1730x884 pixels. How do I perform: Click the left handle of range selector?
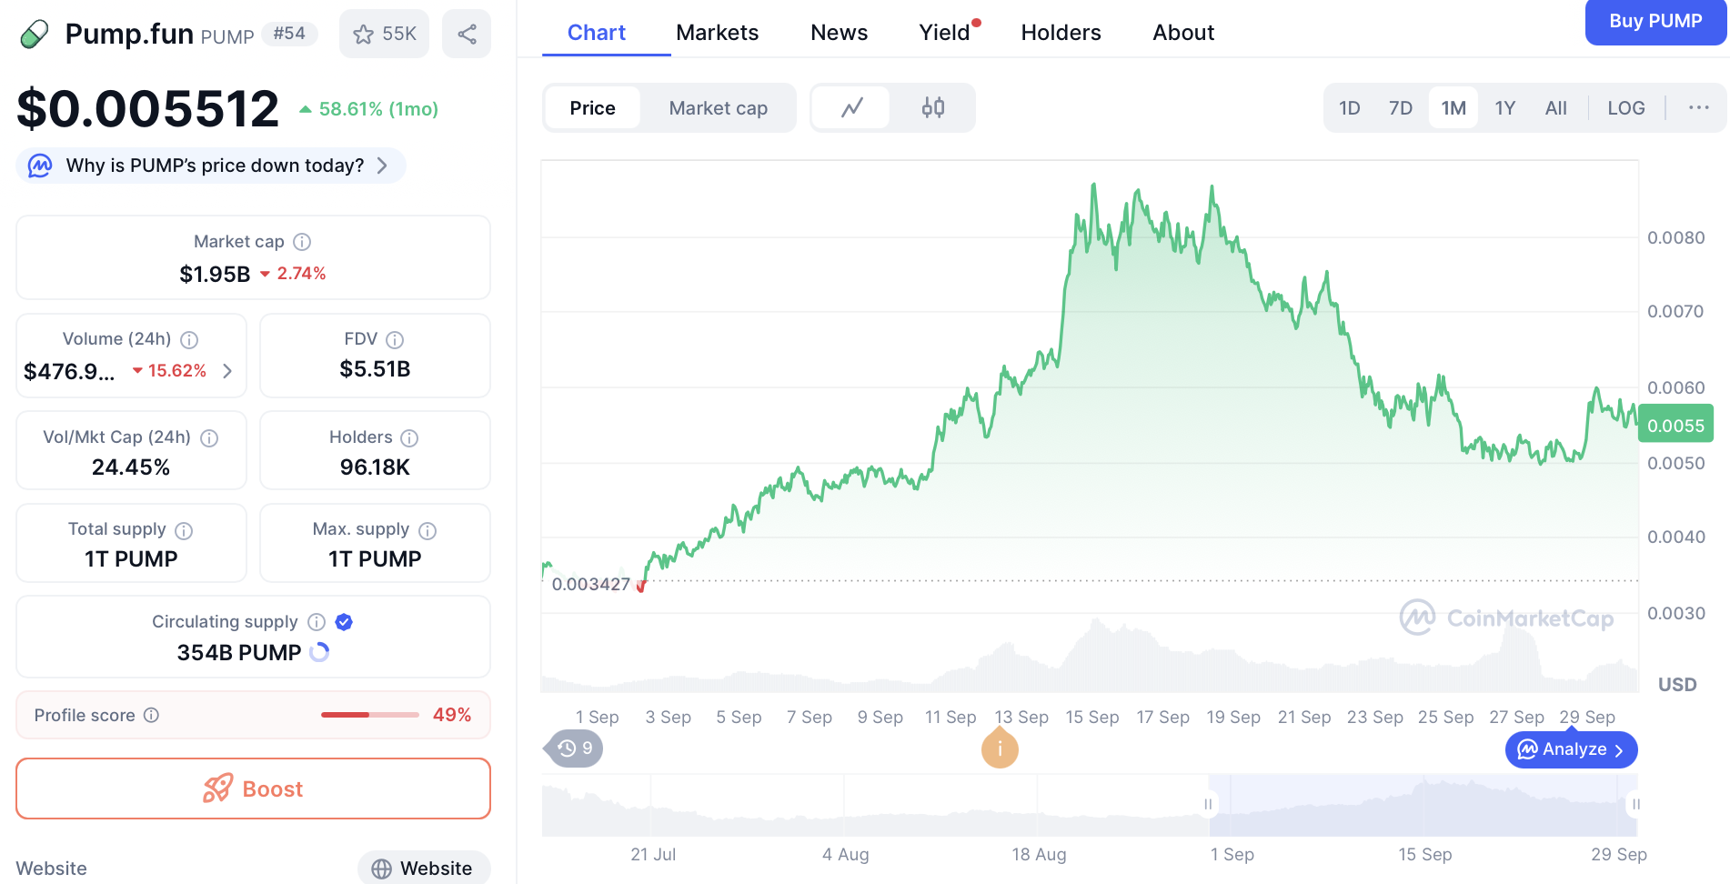pyautogui.click(x=1208, y=804)
